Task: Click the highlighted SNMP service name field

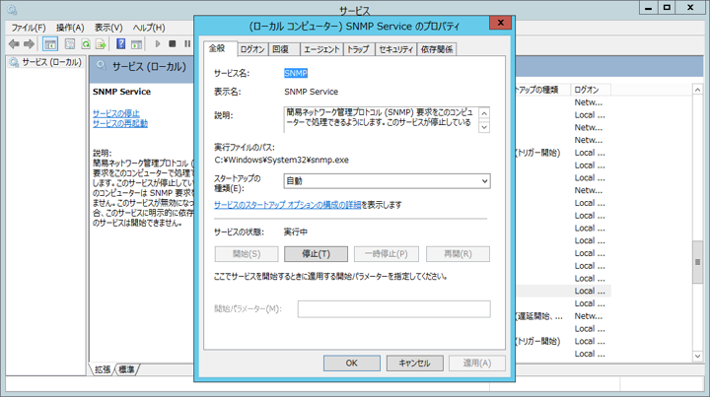Action: pyautogui.click(x=296, y=73)
